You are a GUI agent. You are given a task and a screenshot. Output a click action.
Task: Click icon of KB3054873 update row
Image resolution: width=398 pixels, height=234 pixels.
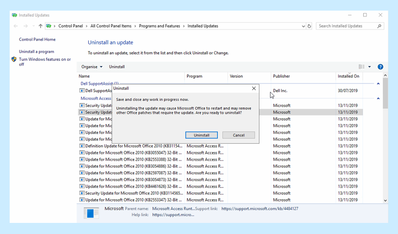82,179
